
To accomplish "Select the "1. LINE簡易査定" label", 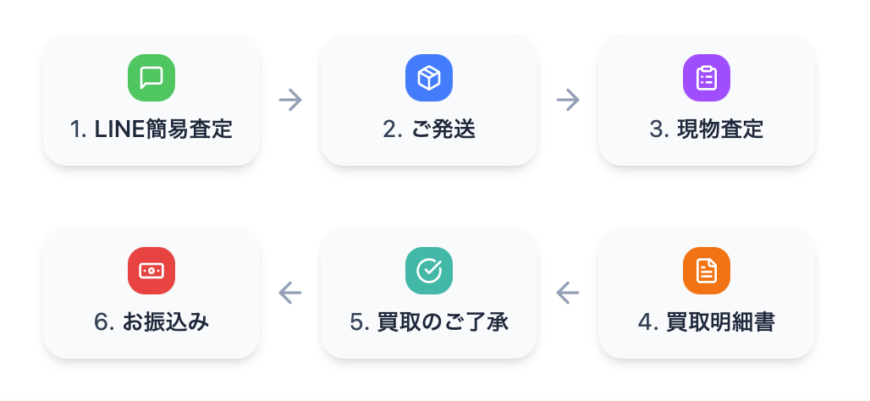I will click(151, 129).
